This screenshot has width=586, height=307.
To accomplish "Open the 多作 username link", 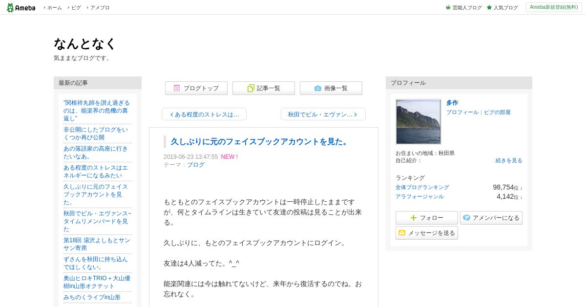I will tap(452, 103).
